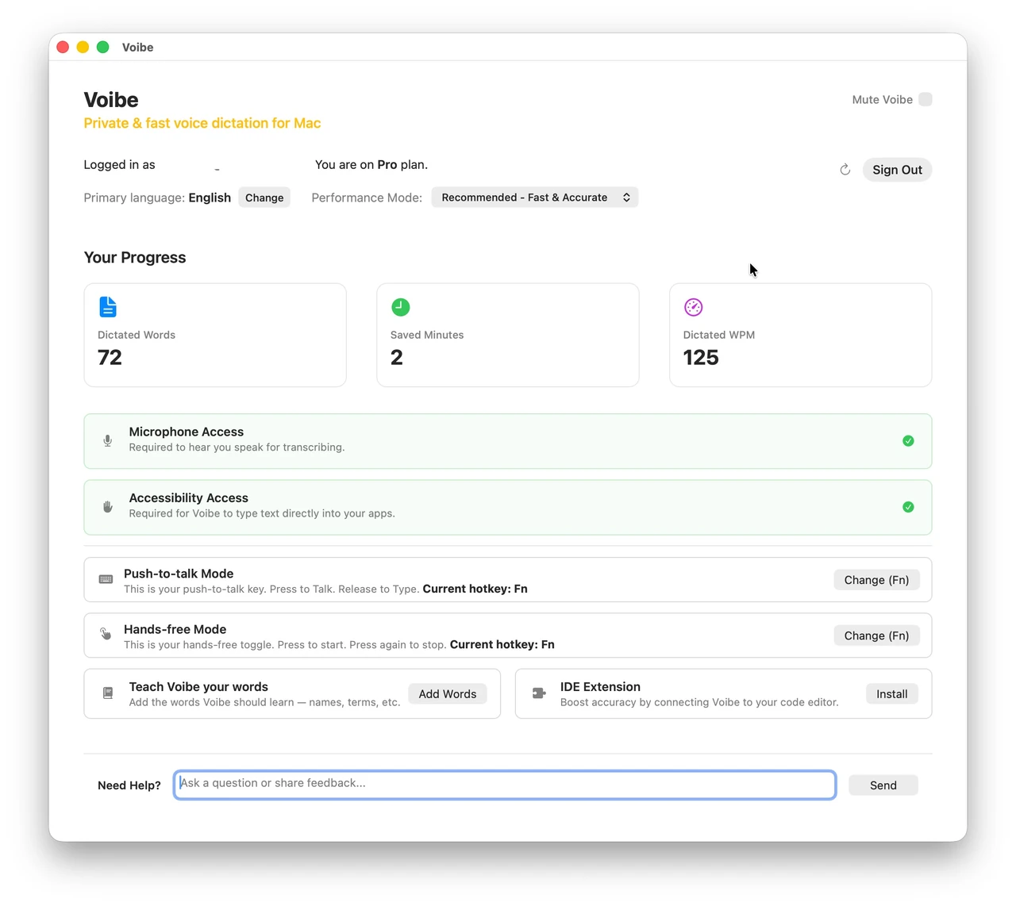Click the Saved Minutes clock icon
Screen dimensions: 1016x906
(401, 307)
